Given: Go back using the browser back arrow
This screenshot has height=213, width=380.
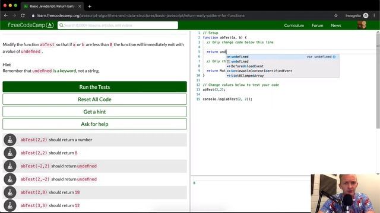Looking at the screenshot, I should [6, 15].
